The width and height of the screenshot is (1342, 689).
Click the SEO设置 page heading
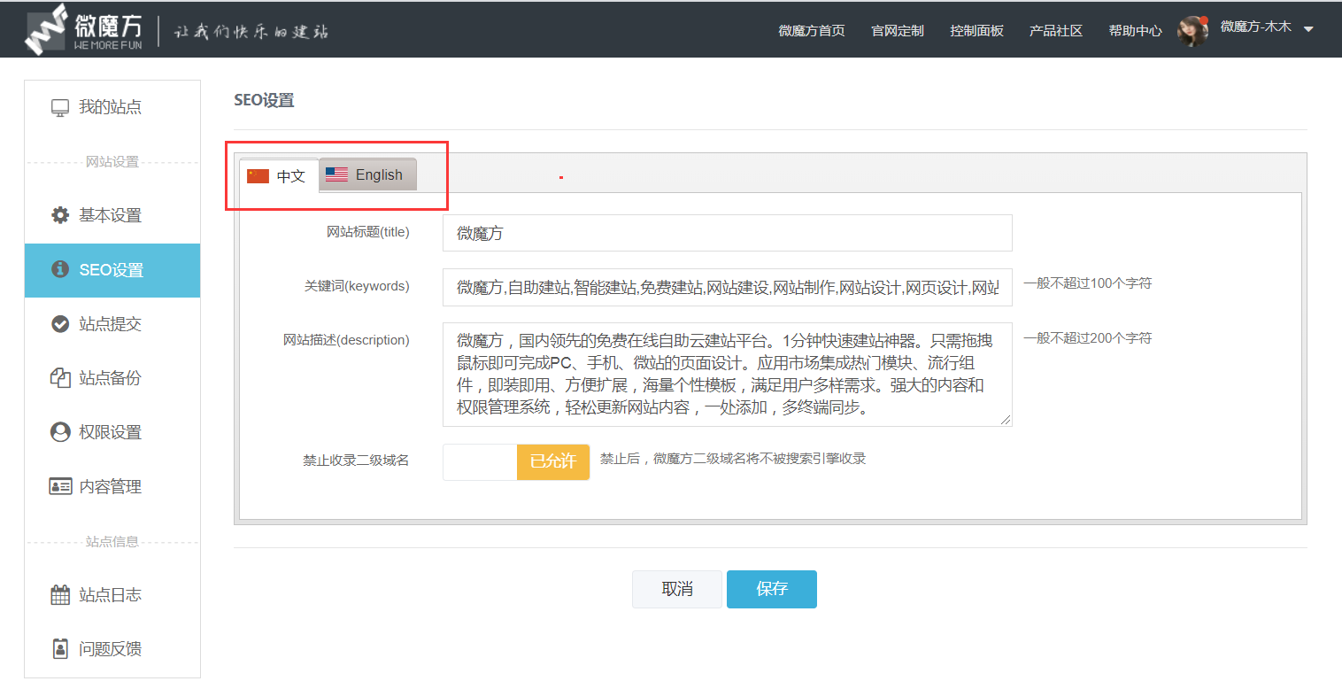[264, 100]
